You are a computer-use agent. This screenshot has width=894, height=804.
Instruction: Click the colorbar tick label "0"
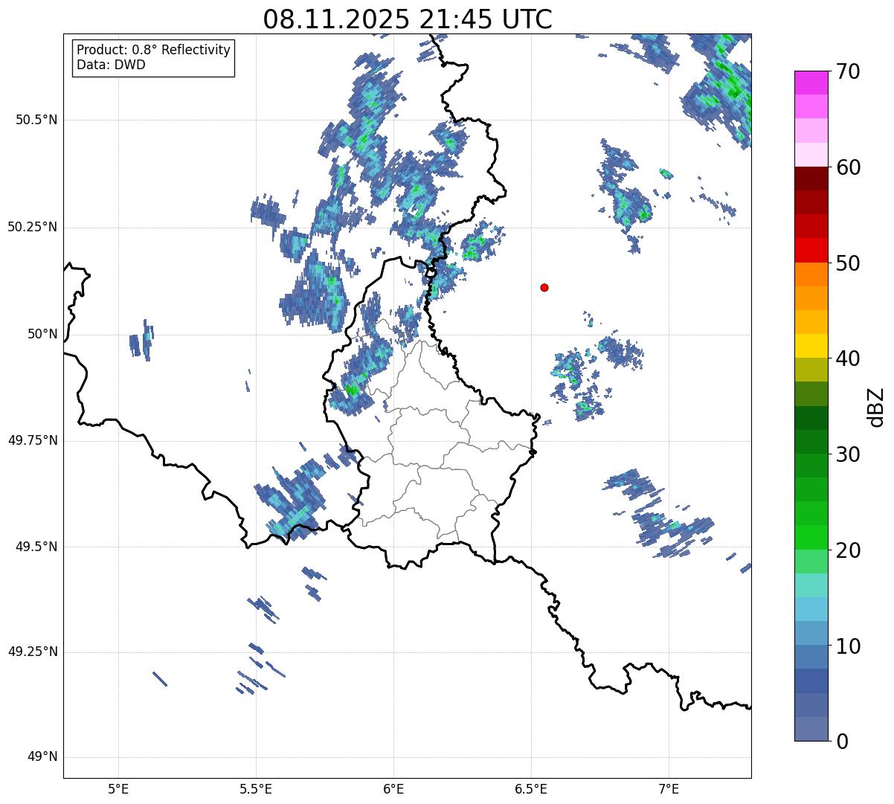(842, 742)
